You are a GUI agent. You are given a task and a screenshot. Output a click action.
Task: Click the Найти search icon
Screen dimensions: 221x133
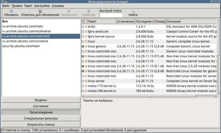tap(133, 11)
